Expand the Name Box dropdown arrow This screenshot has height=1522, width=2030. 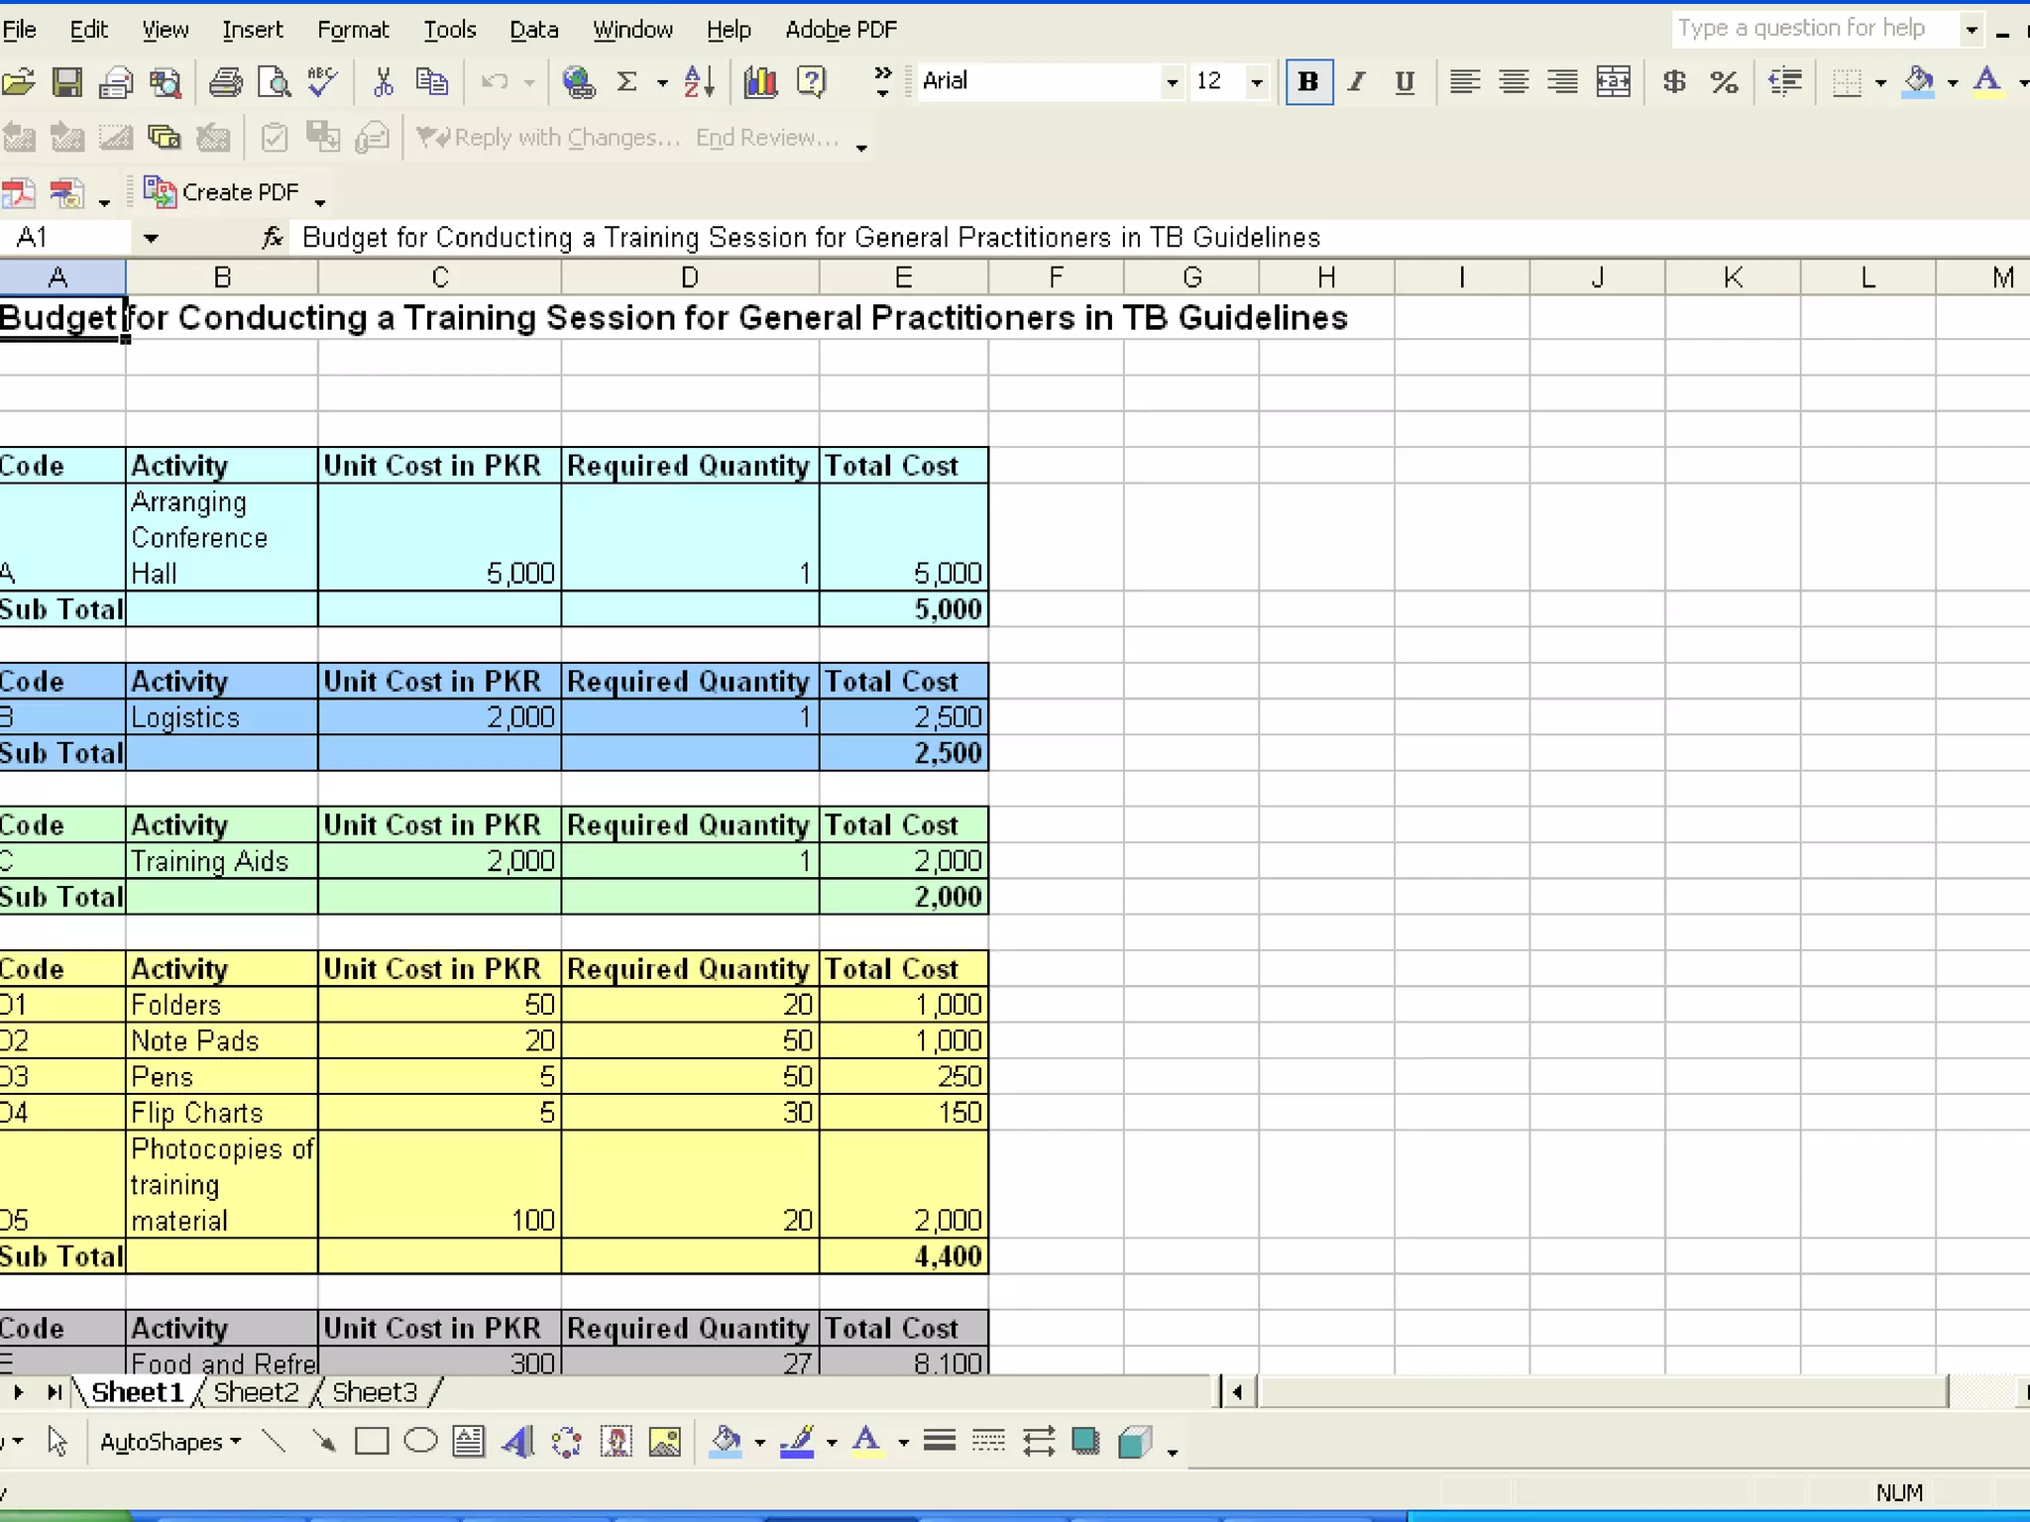151,238
